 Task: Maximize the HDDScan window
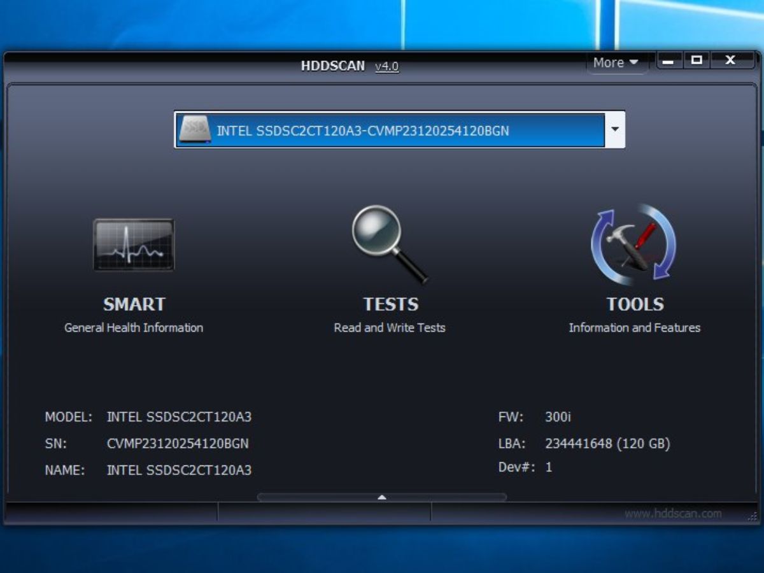pos(697,60)
